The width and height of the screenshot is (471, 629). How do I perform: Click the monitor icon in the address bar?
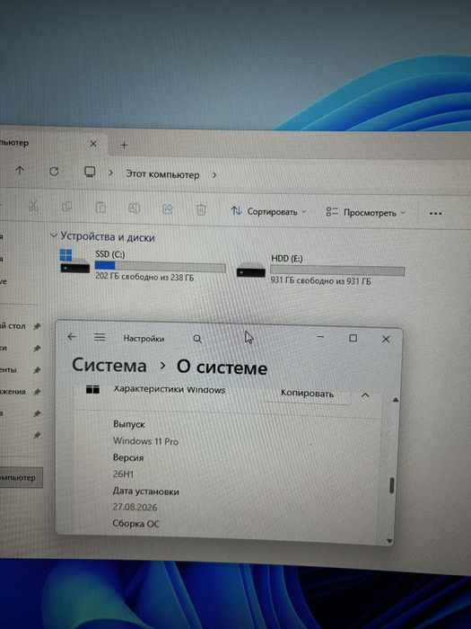click(x=90, y=173)
